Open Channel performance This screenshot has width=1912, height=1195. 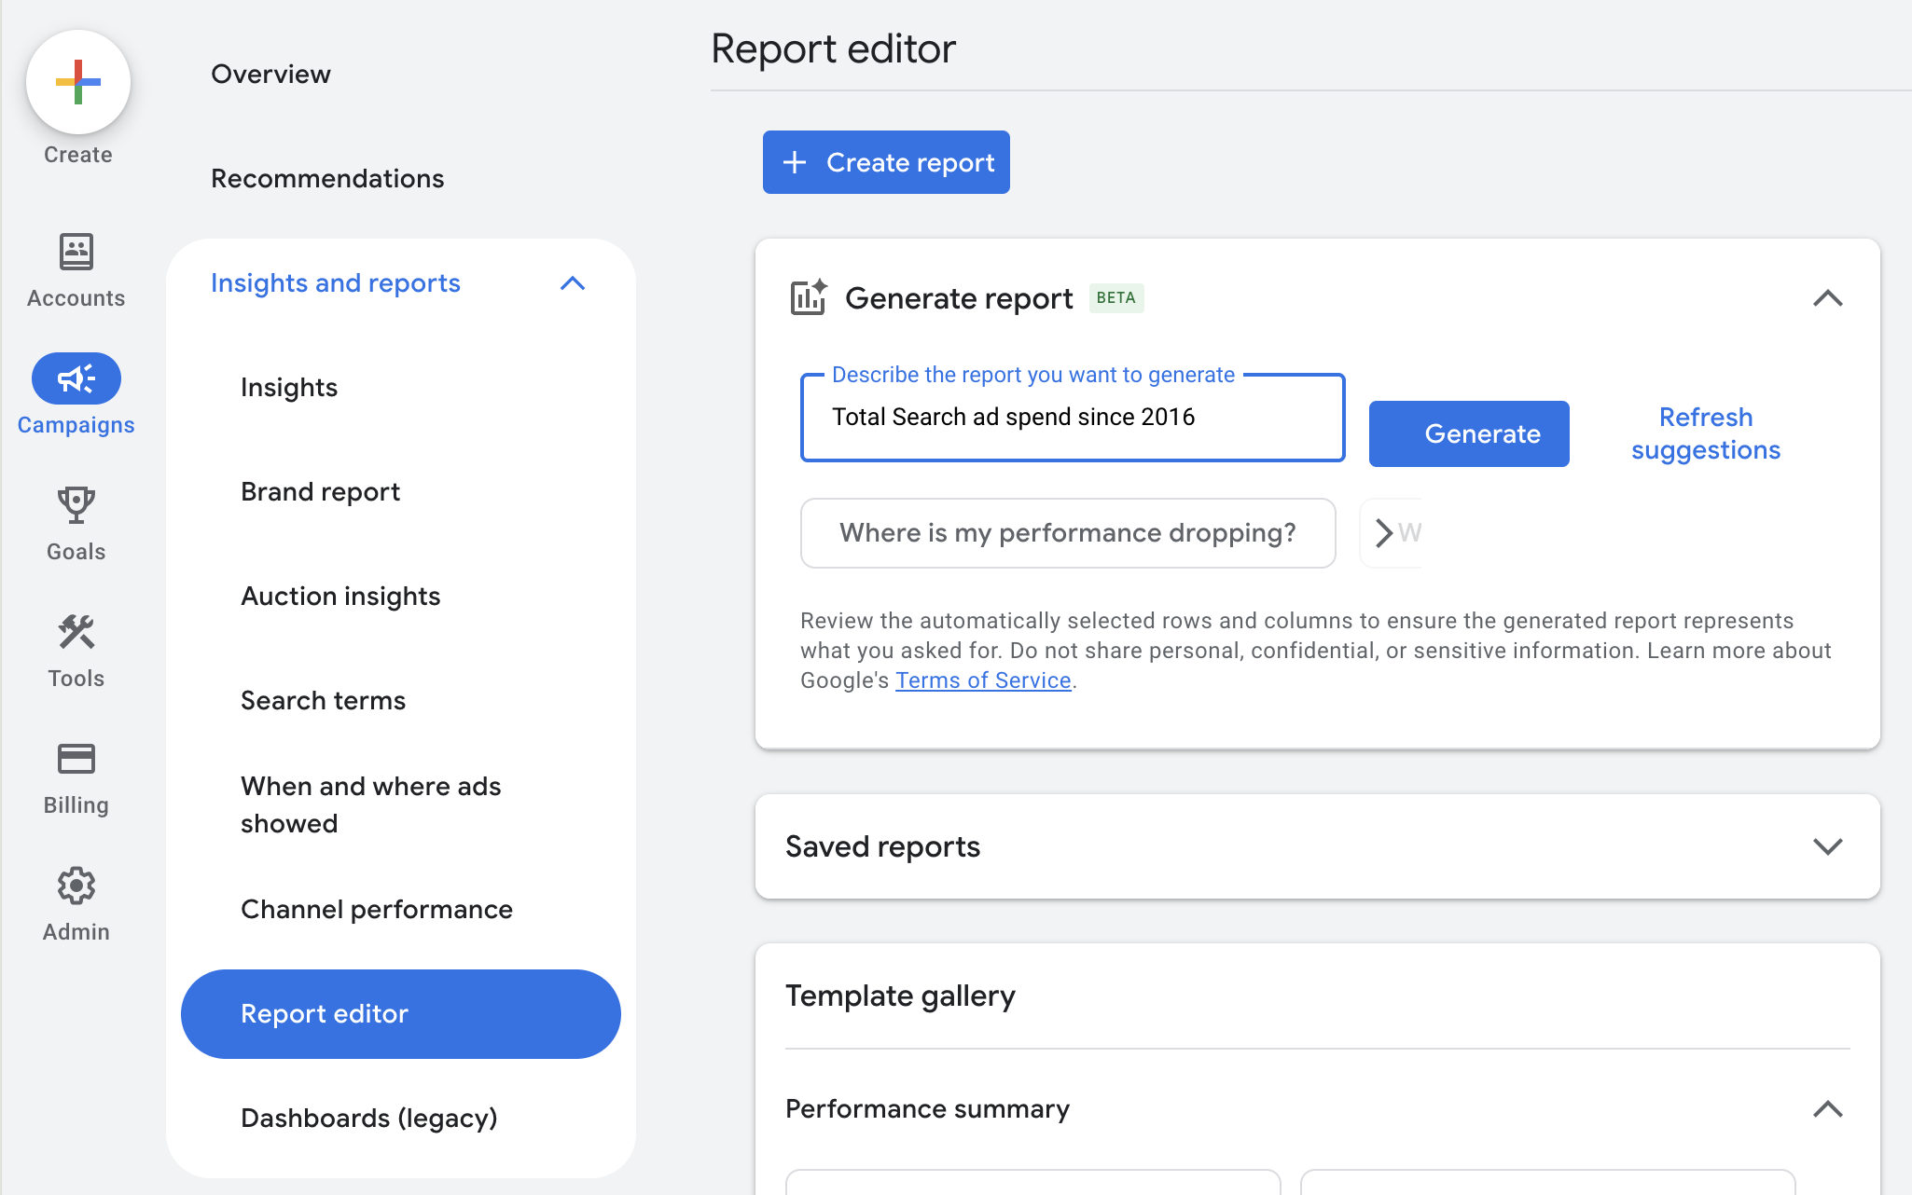(377, 910)
